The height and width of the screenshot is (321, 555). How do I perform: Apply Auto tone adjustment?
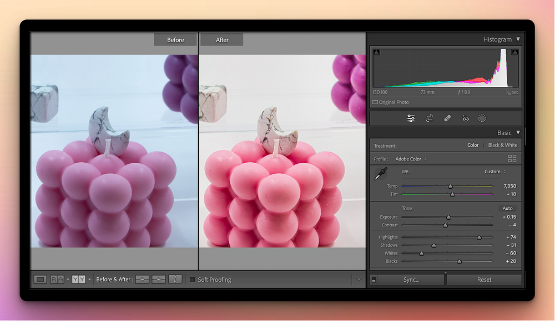[x=507, y=208]
